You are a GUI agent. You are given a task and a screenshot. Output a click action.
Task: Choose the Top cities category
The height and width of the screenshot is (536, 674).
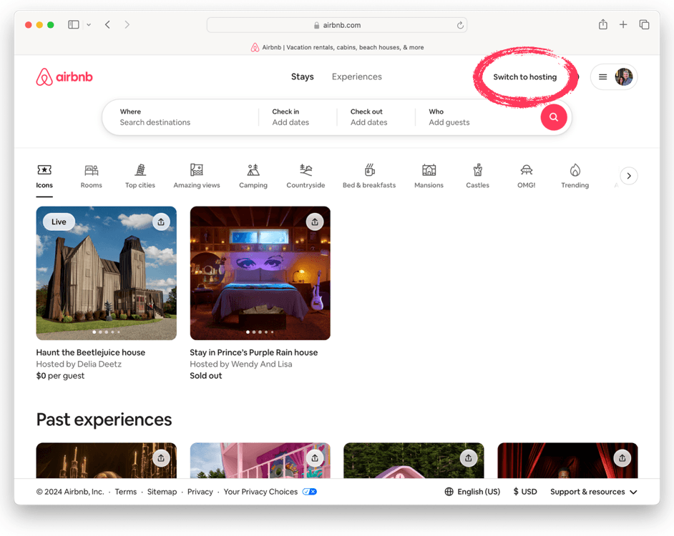(x=140, y=176)
